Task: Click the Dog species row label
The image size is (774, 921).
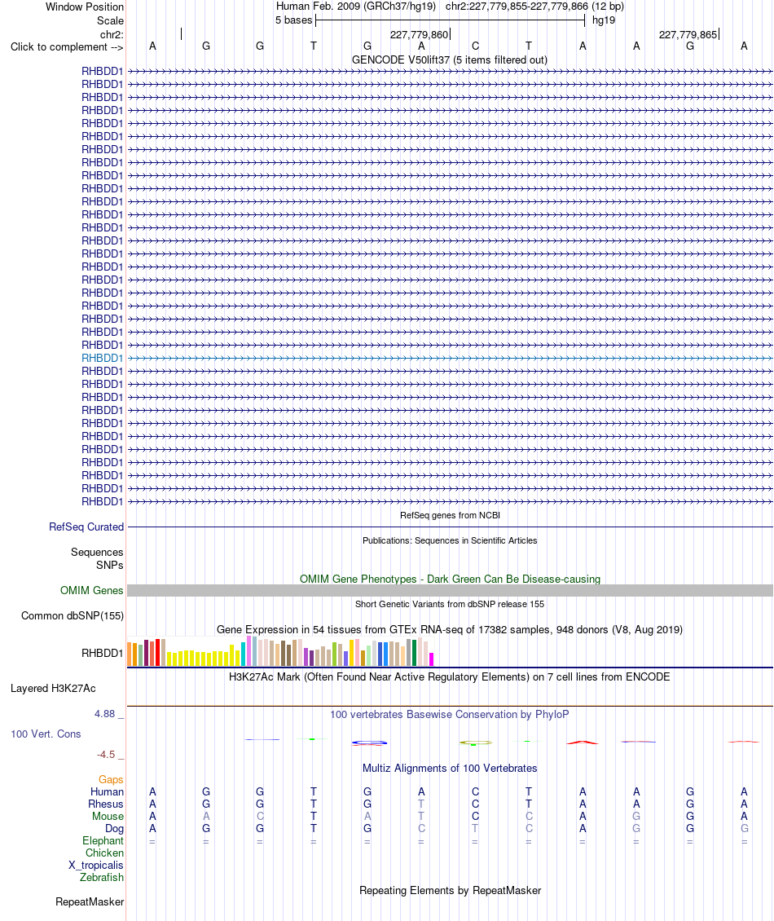Action: point(115,829)
